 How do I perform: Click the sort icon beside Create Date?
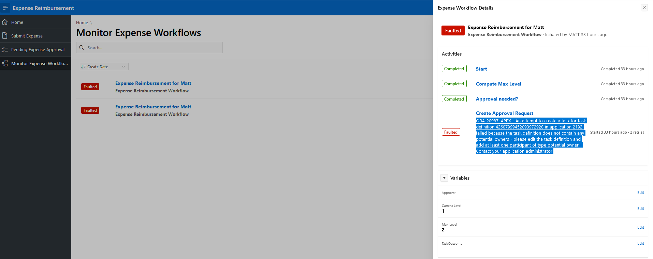tap(83, 67)
